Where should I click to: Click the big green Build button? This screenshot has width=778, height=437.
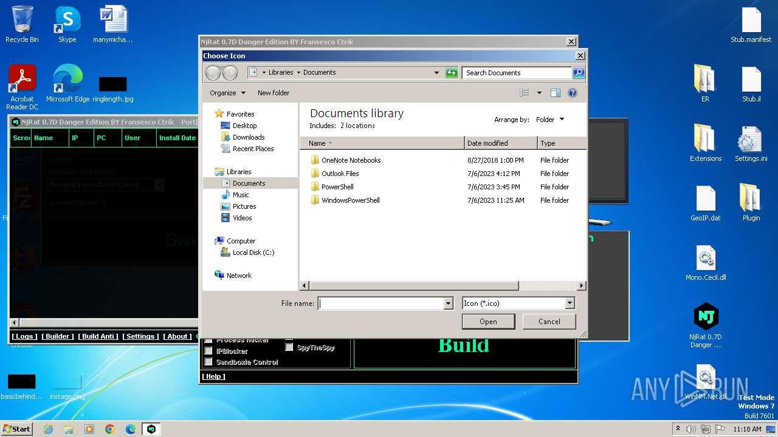(x=464, y=345)
